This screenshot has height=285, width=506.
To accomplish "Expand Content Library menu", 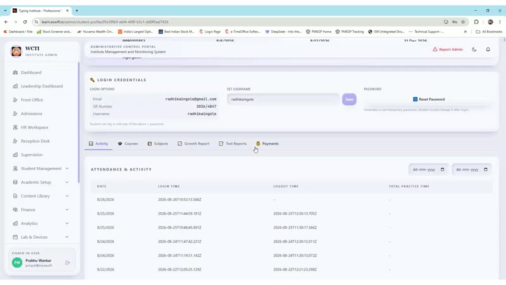I will click(x=40, y=196).
